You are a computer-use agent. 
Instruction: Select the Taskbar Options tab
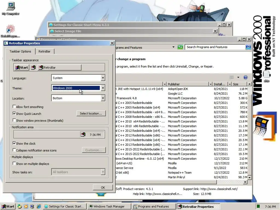[x=20, y=51]
